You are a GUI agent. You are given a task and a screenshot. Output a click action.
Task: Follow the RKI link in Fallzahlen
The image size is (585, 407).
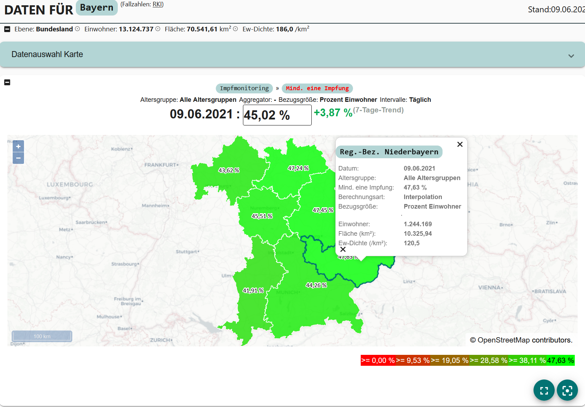coord(157,4)
